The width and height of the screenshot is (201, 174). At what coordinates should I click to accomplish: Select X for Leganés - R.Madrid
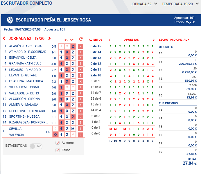pos(67,70)
